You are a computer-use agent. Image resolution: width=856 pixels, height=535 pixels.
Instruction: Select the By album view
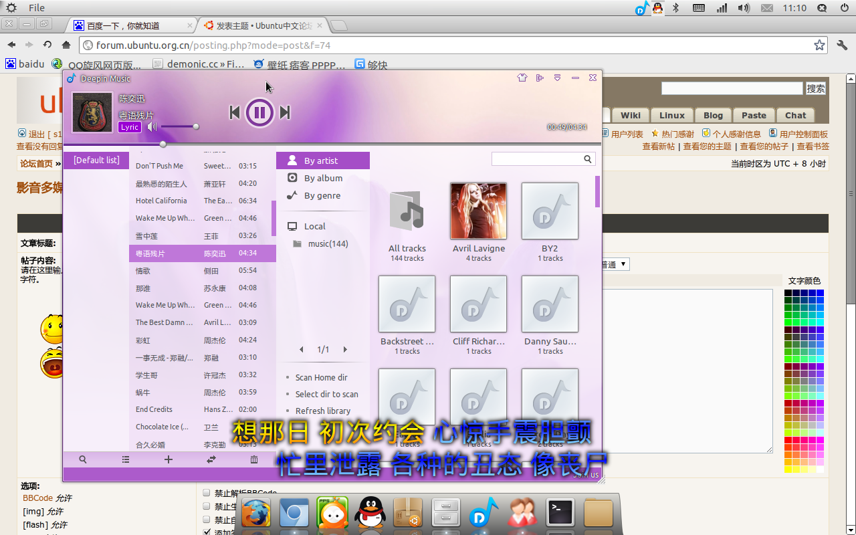(x=323, y=178)
